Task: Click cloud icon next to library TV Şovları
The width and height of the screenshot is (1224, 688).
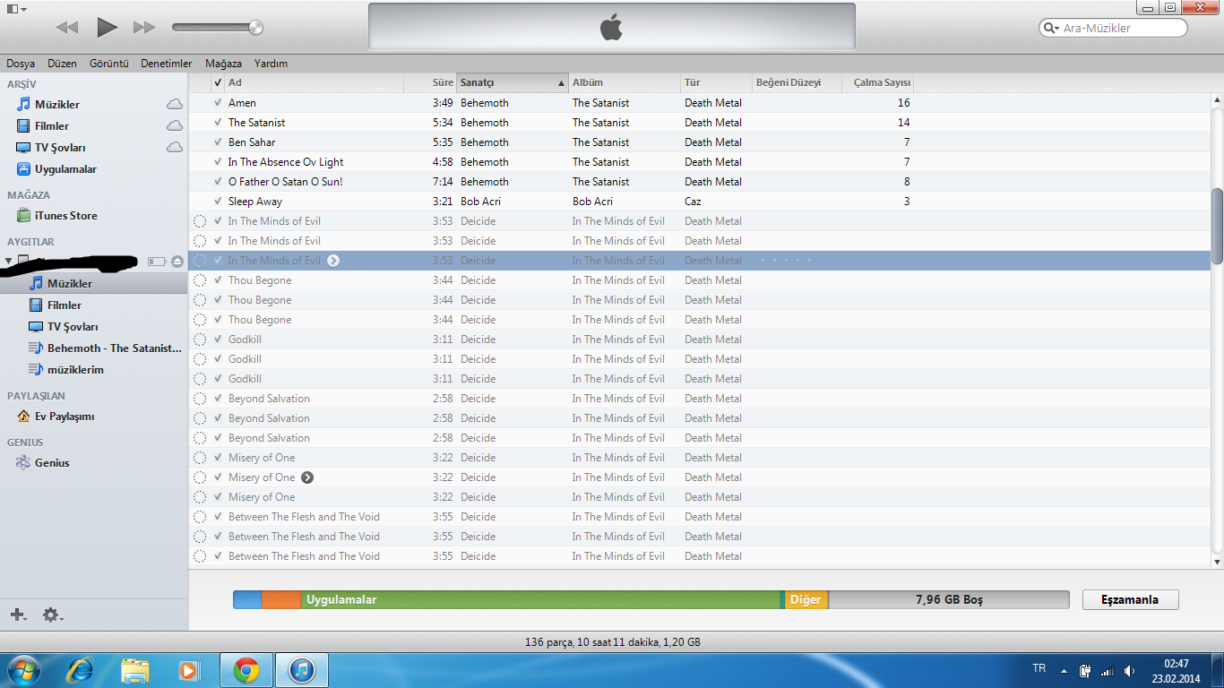Action: tap(175, 148)
